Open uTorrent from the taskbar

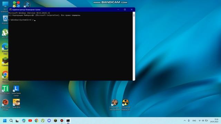click(43, 121)
